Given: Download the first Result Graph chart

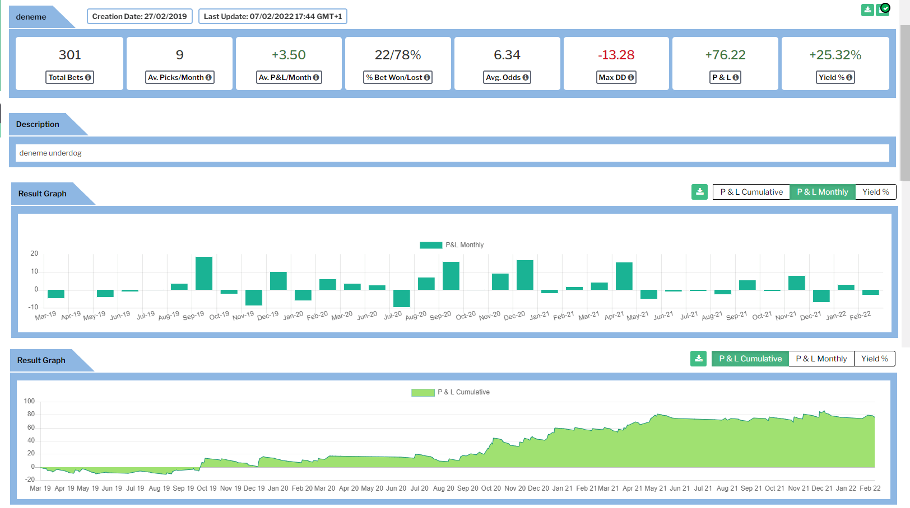Looking at the screenshot, I should [699, 192].
